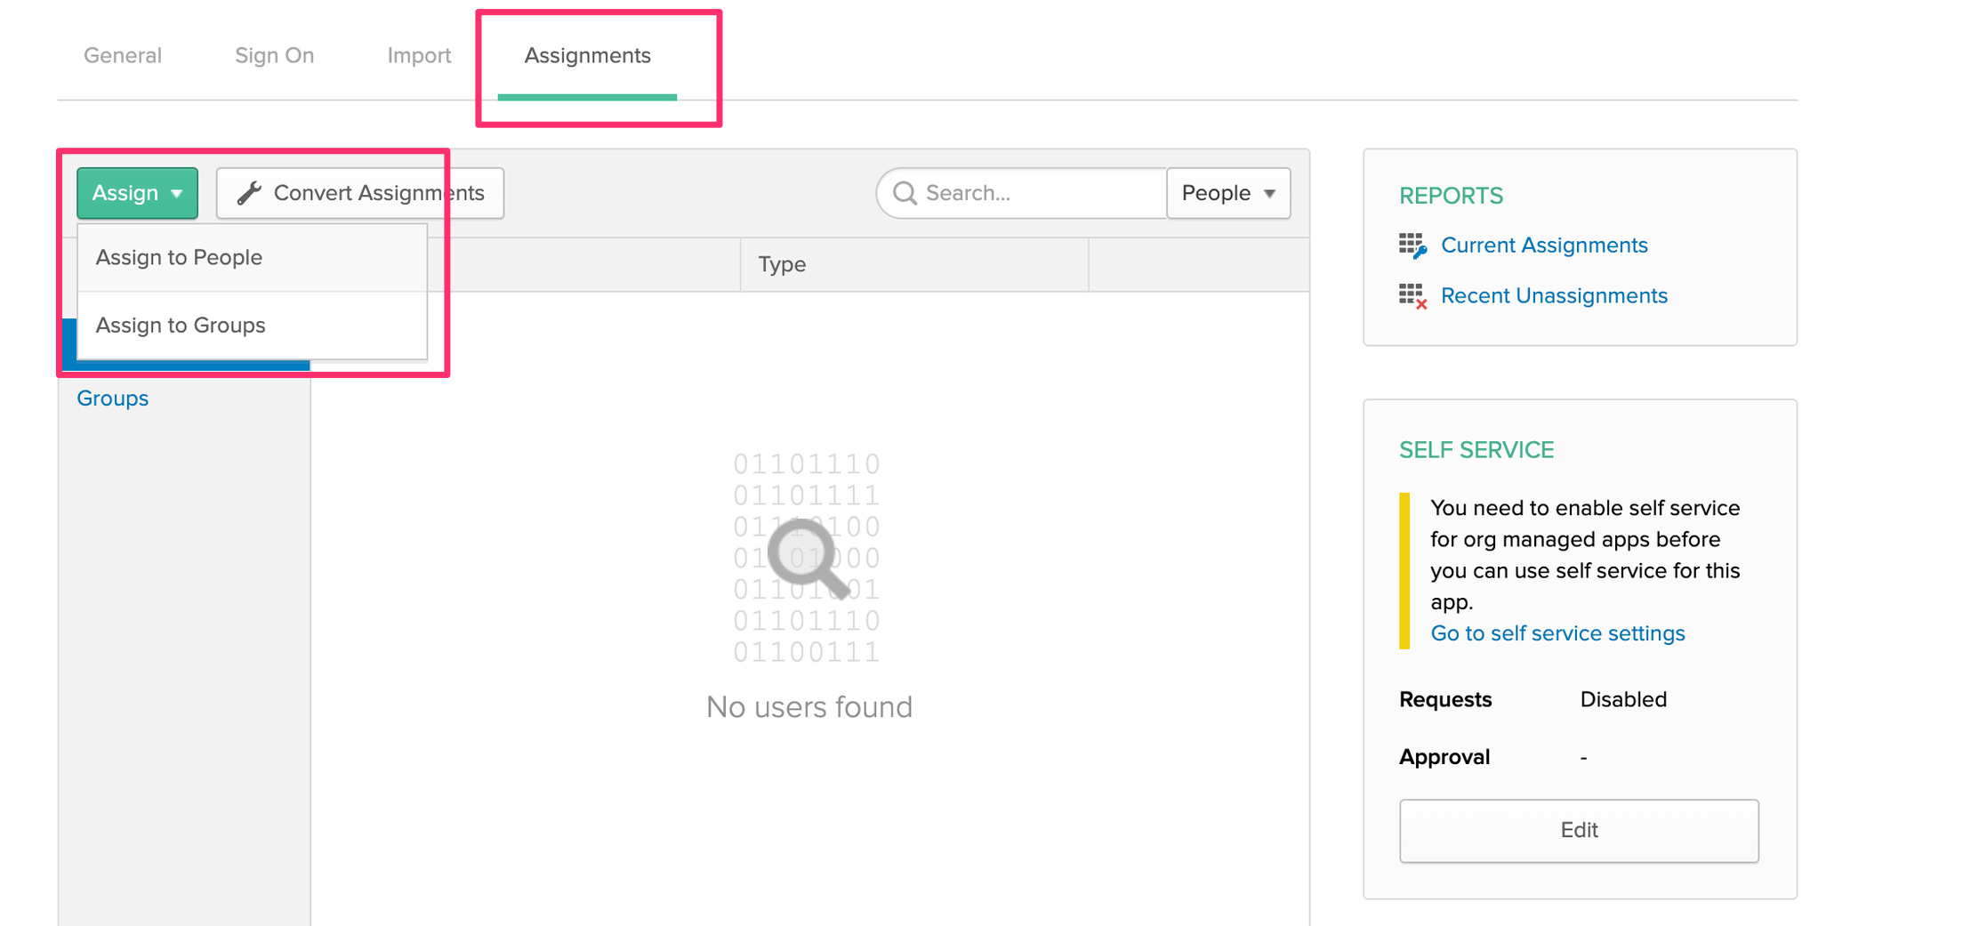Click the Convert Assignments button
The height and width of the screenshot is (926, 1979).
(x=360, y=193)
